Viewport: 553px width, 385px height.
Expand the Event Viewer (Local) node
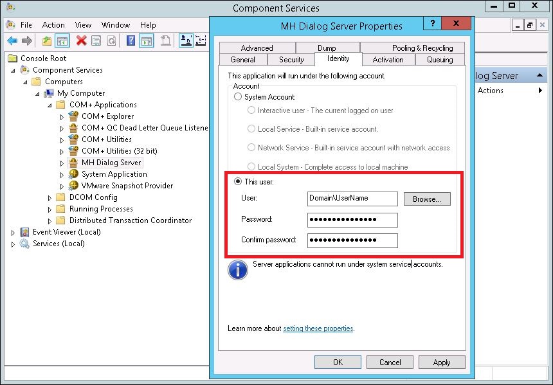point(14,232)
